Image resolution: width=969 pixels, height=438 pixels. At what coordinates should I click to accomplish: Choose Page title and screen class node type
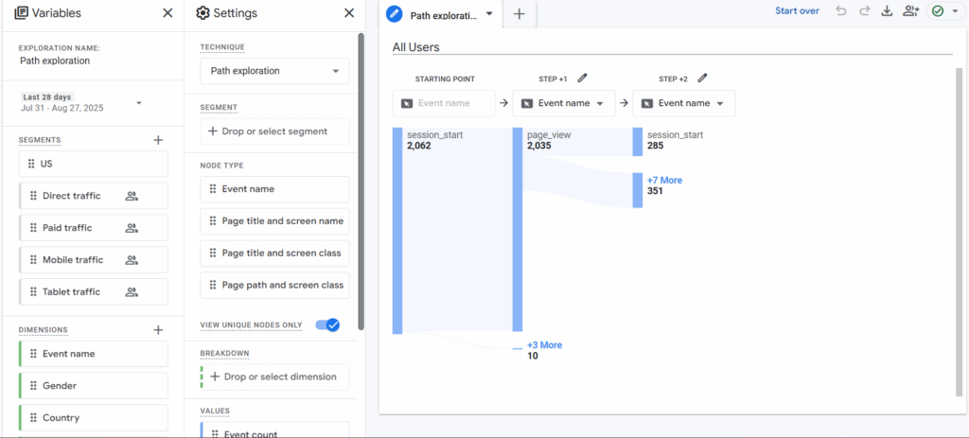coord(275,254)
